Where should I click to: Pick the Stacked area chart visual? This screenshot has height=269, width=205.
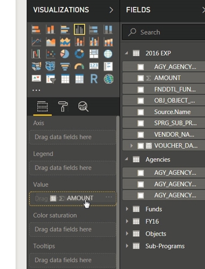pos(65,42)
